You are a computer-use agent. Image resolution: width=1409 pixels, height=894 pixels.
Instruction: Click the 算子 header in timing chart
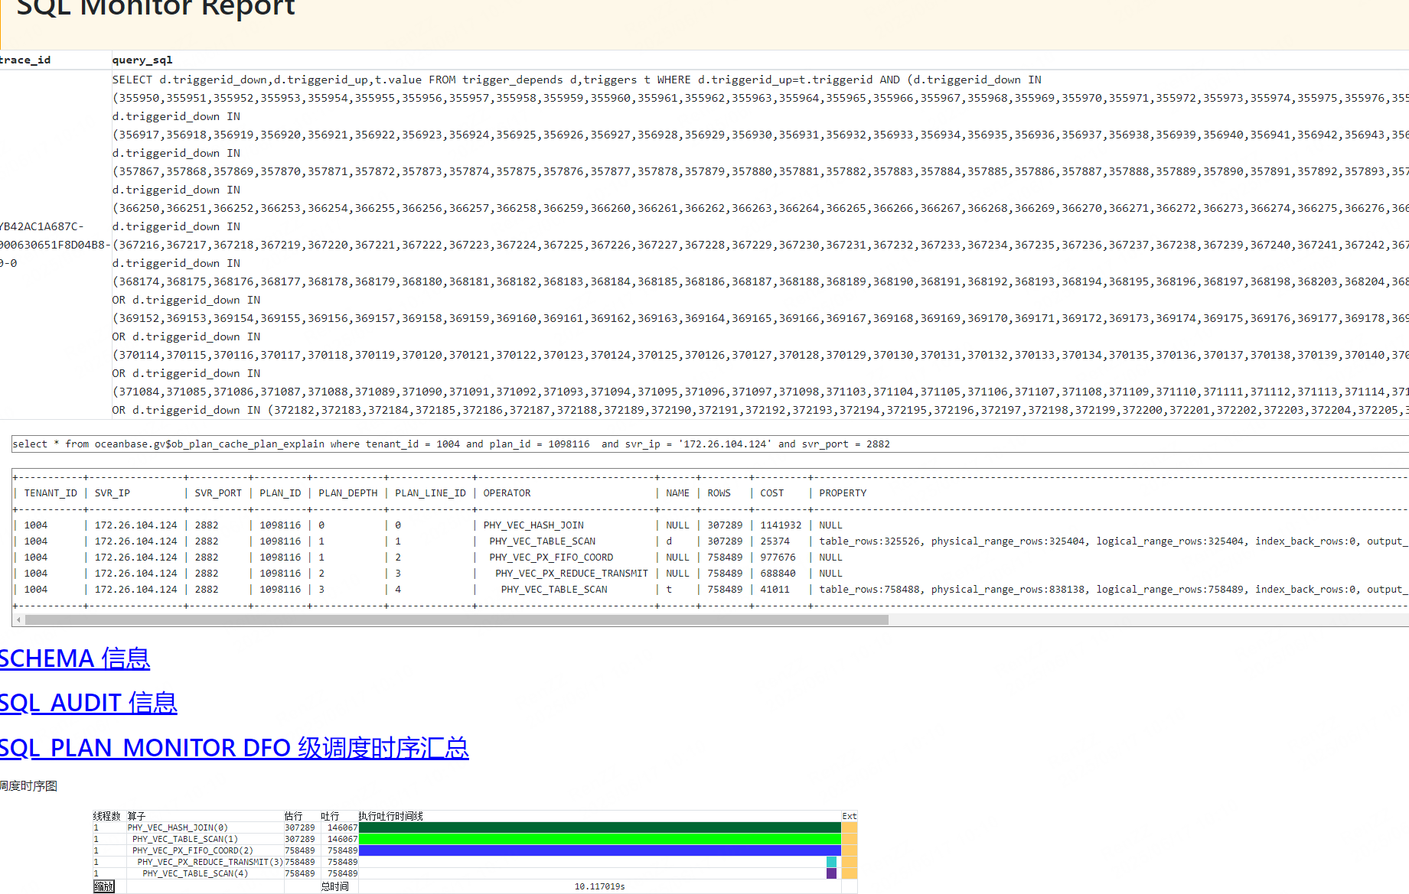pyautogui.click(x=136, y=816)
